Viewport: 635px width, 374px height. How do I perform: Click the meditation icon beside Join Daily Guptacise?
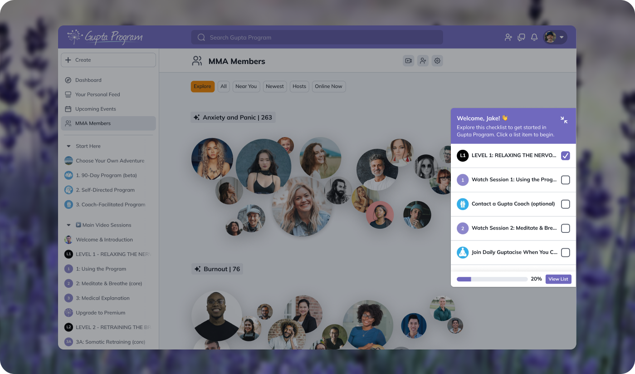click(463, 252)
